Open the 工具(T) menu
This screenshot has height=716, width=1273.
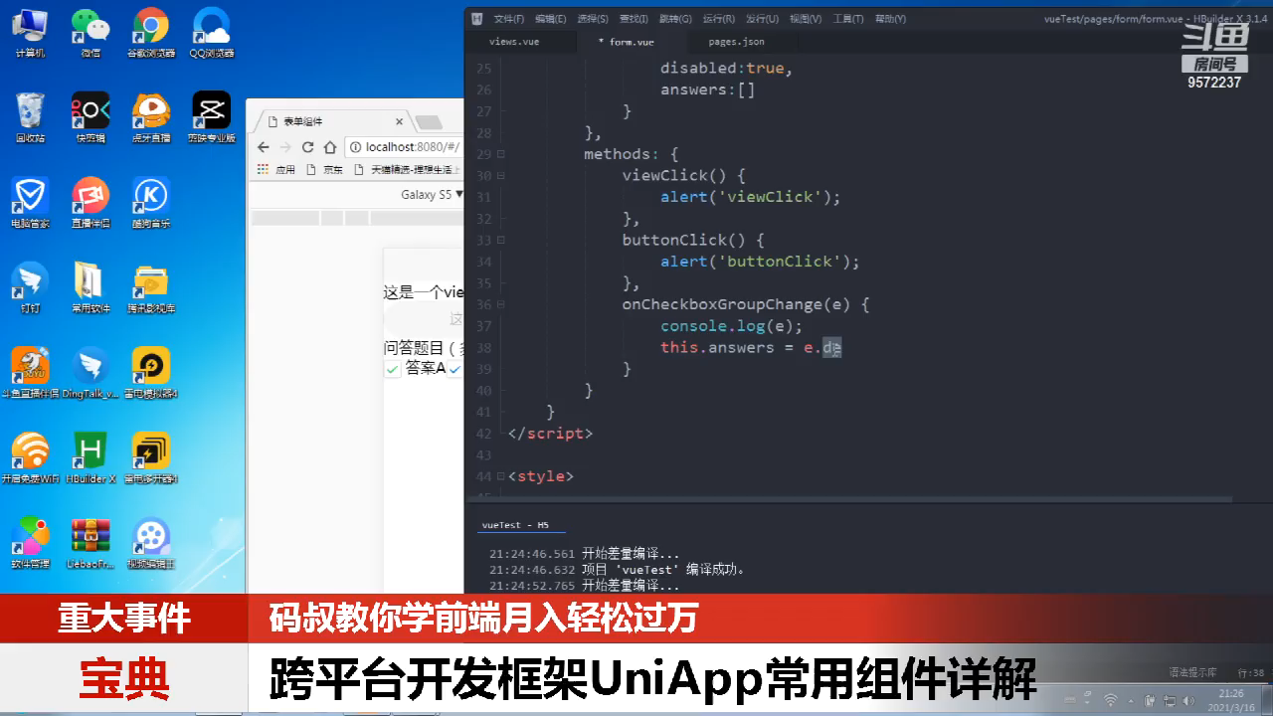pyautogui.click(x=848, y=19)
